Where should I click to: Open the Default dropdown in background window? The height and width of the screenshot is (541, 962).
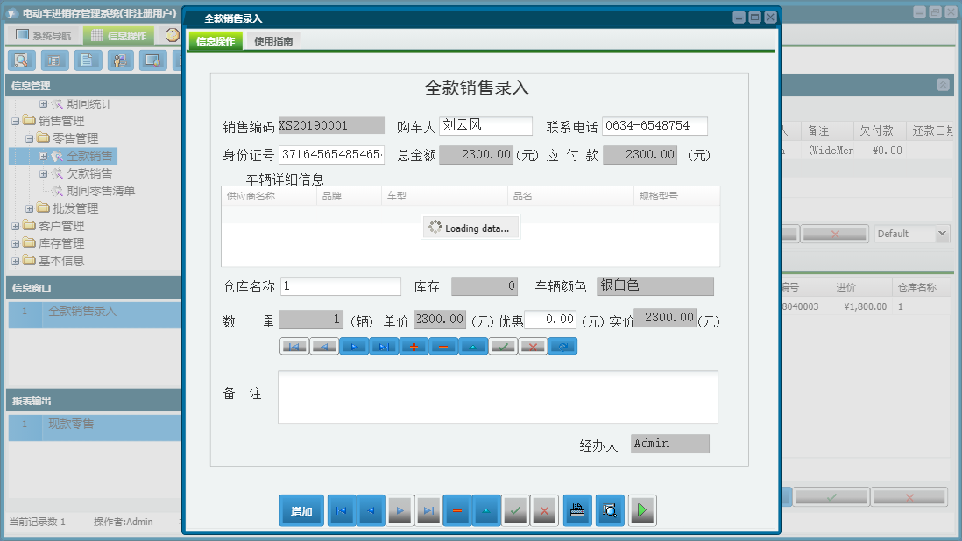(x=943, y=234)
